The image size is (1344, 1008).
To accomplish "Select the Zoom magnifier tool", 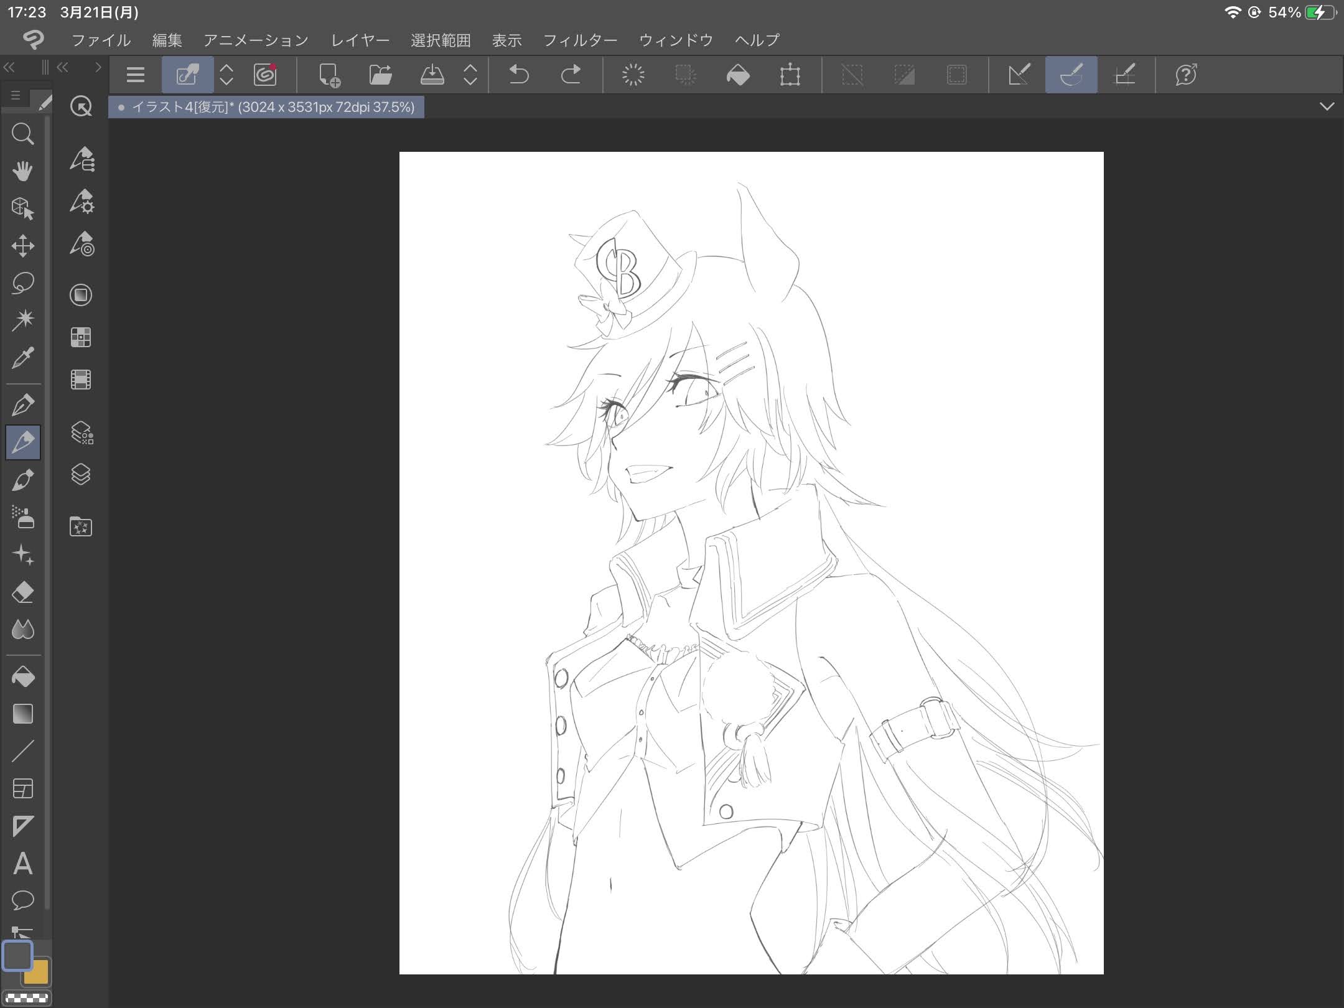I will 23,134.
